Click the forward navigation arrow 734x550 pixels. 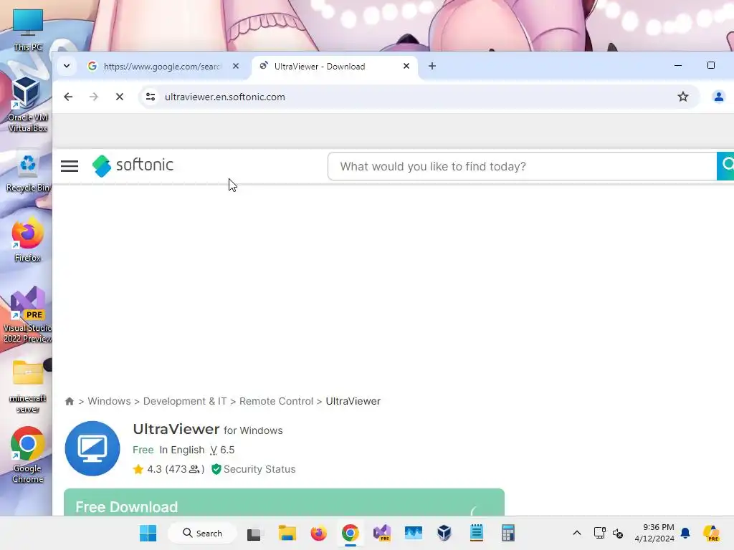[x=94, y=97]
